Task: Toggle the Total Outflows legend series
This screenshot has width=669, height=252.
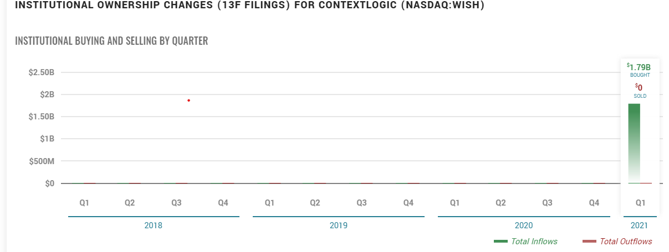Action: 626,242
